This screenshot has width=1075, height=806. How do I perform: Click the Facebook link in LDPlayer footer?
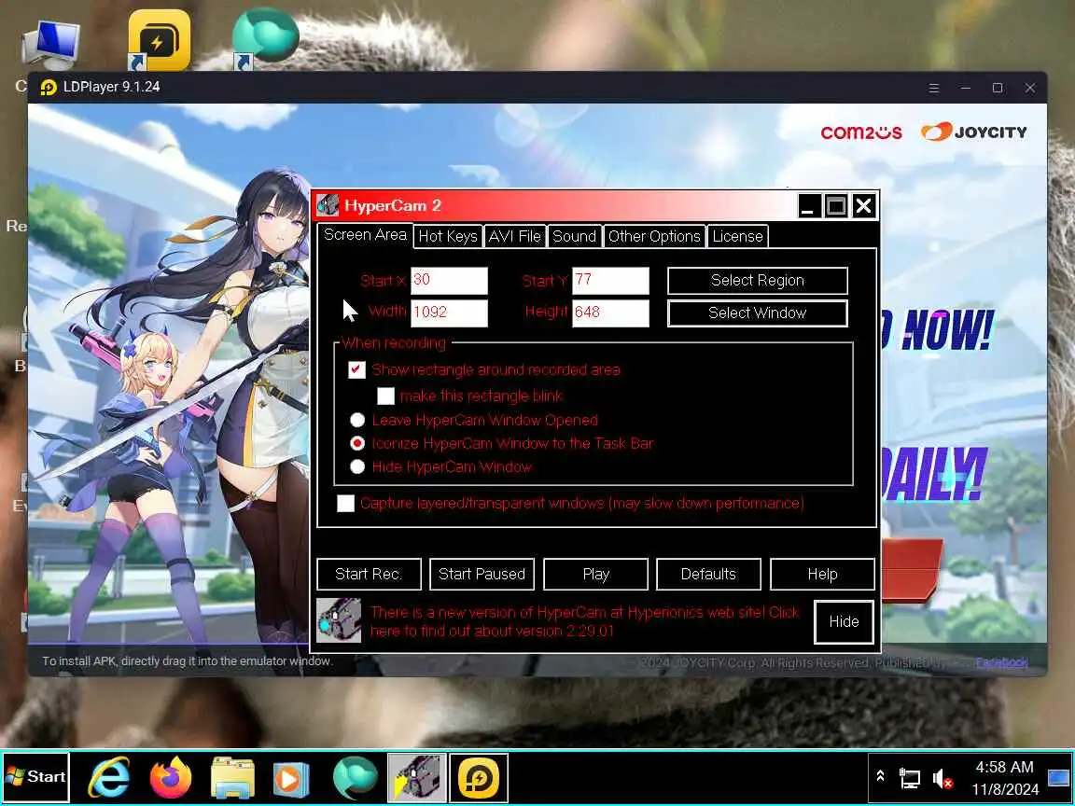1001,662
